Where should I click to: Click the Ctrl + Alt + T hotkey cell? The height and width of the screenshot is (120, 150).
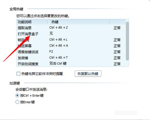coord(58,58)
